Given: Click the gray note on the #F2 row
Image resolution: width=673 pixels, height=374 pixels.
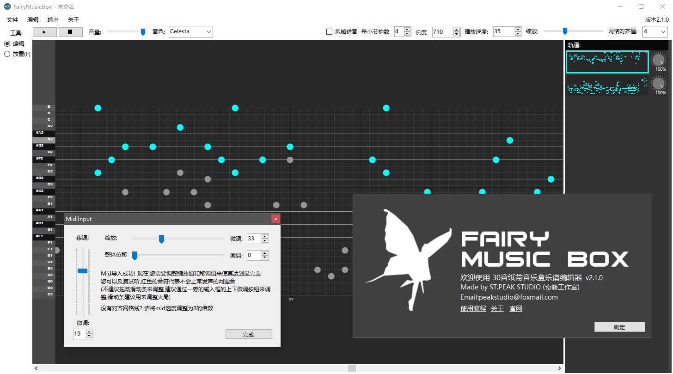Looking at the screenshot, I should [x=290, y=159].
